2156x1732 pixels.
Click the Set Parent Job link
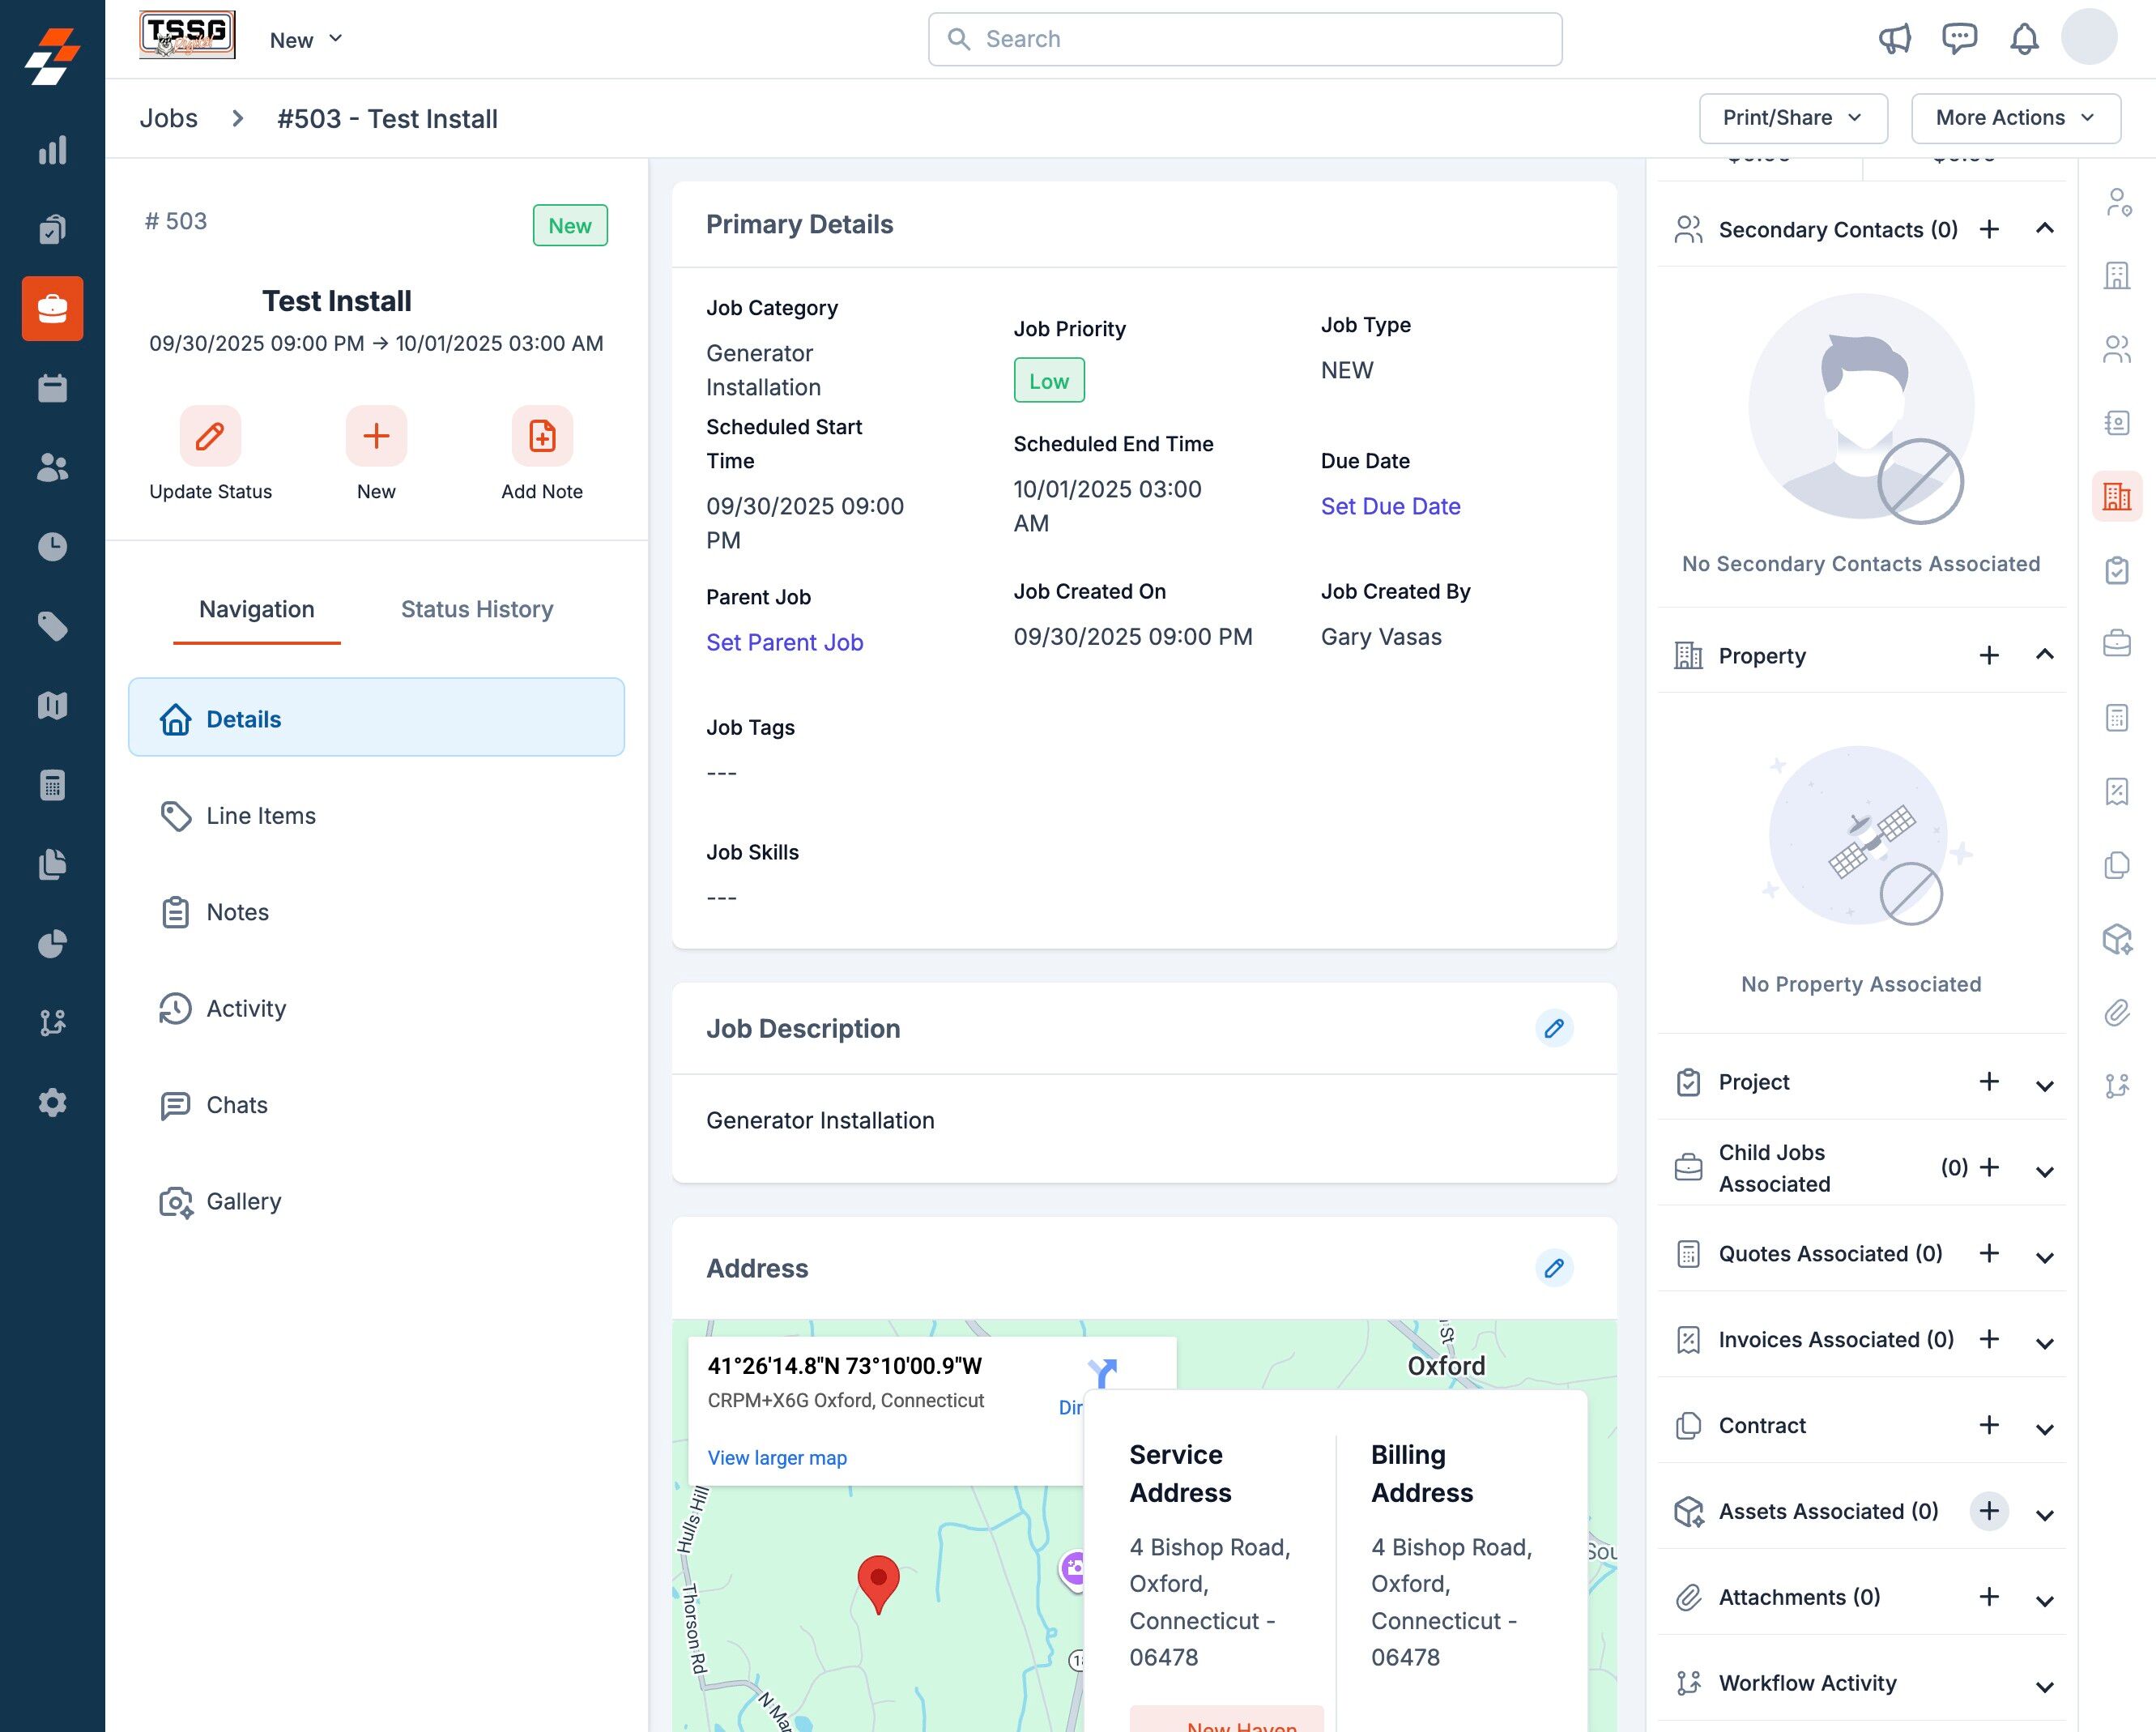pyautogui.click(x=784, y=642)
